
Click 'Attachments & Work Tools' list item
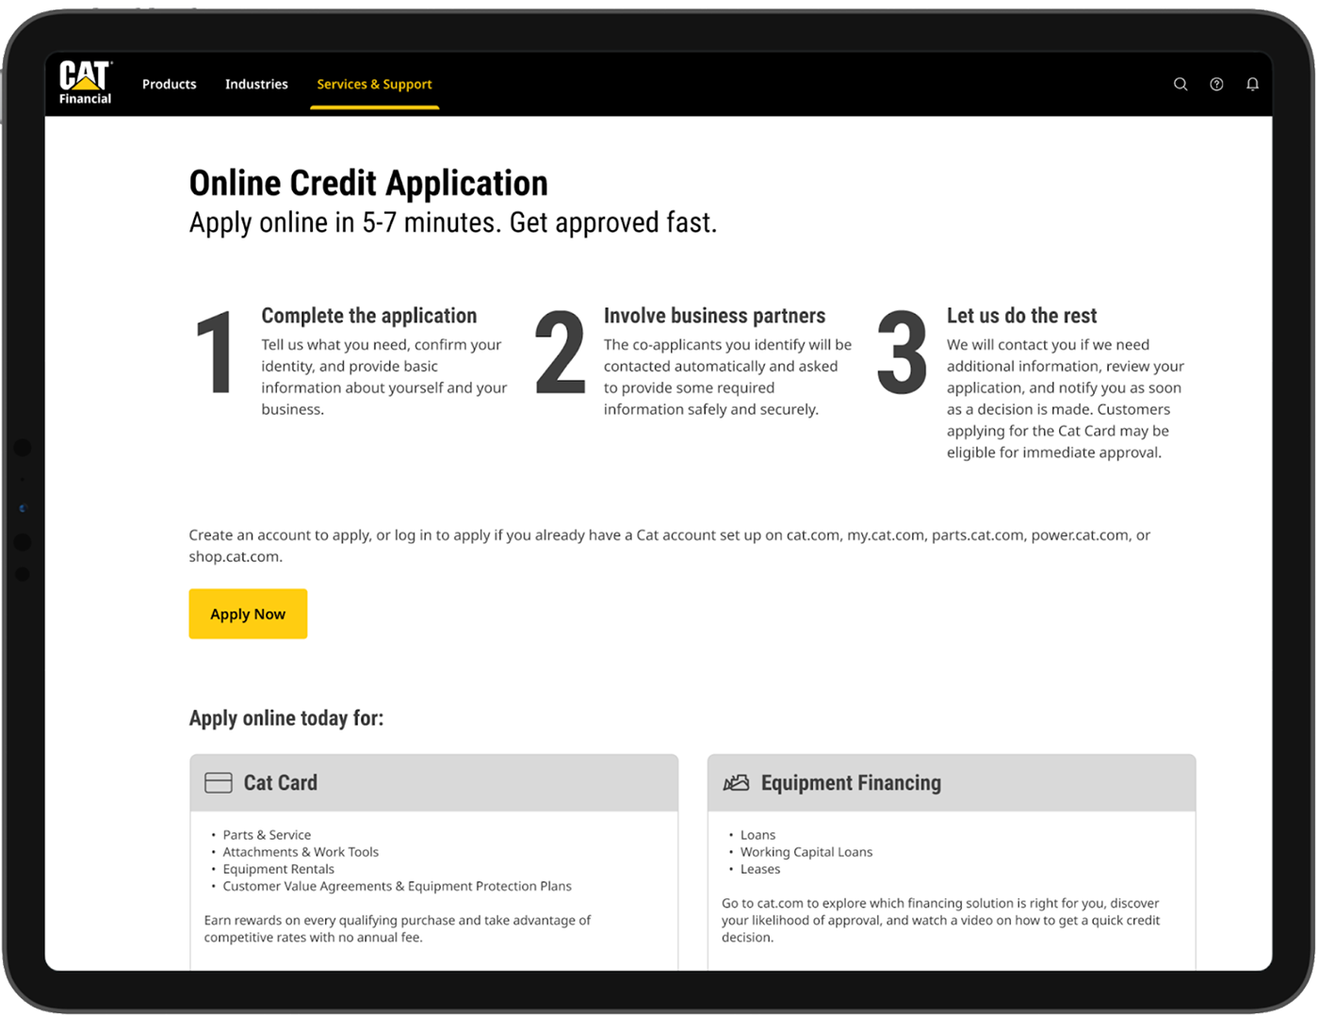tap(301, 852)
